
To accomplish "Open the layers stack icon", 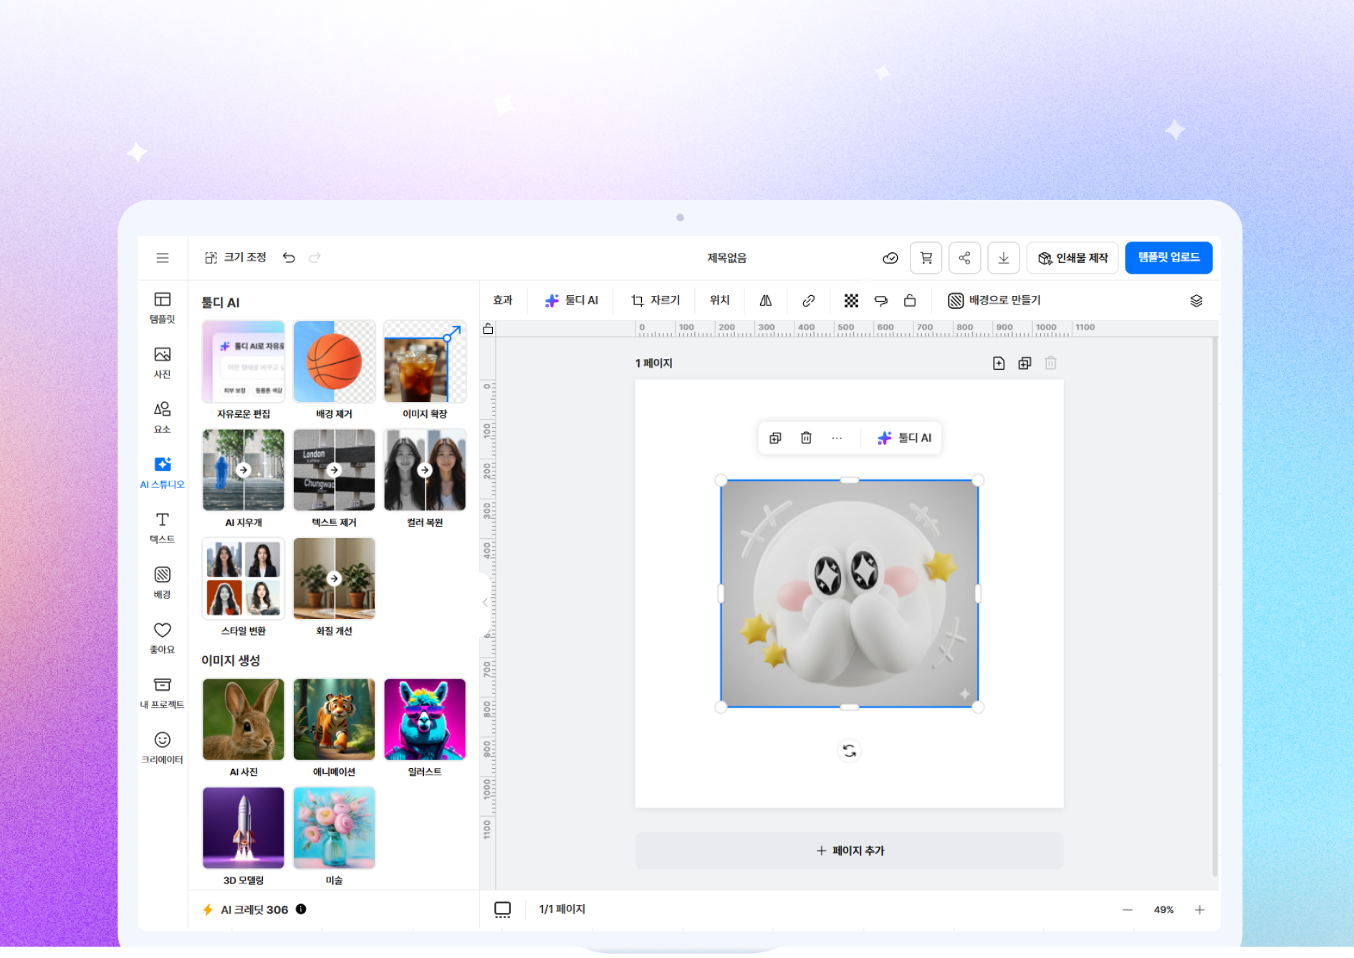I will pyautogui.click(x=1196, y=301).
